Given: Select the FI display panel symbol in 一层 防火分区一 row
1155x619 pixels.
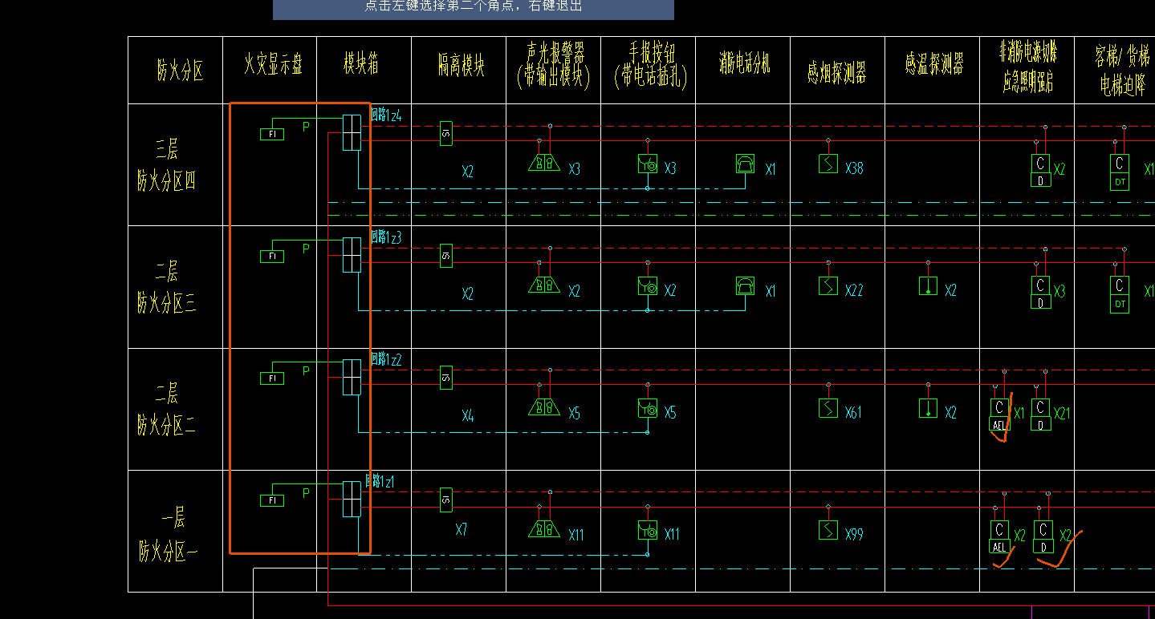Looking at the screenshot, I should (271, 500).
